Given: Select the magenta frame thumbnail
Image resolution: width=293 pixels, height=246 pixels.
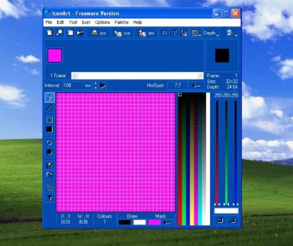Looking at the screenshot, I should pyautogui.click(x=55, y=56).
